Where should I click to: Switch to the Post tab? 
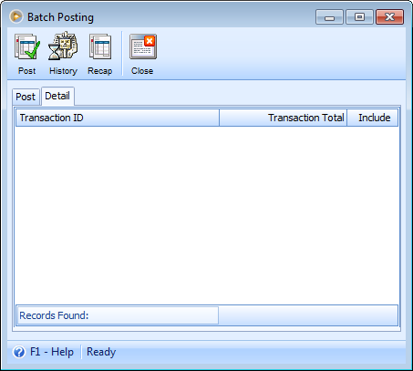[26, 97]
